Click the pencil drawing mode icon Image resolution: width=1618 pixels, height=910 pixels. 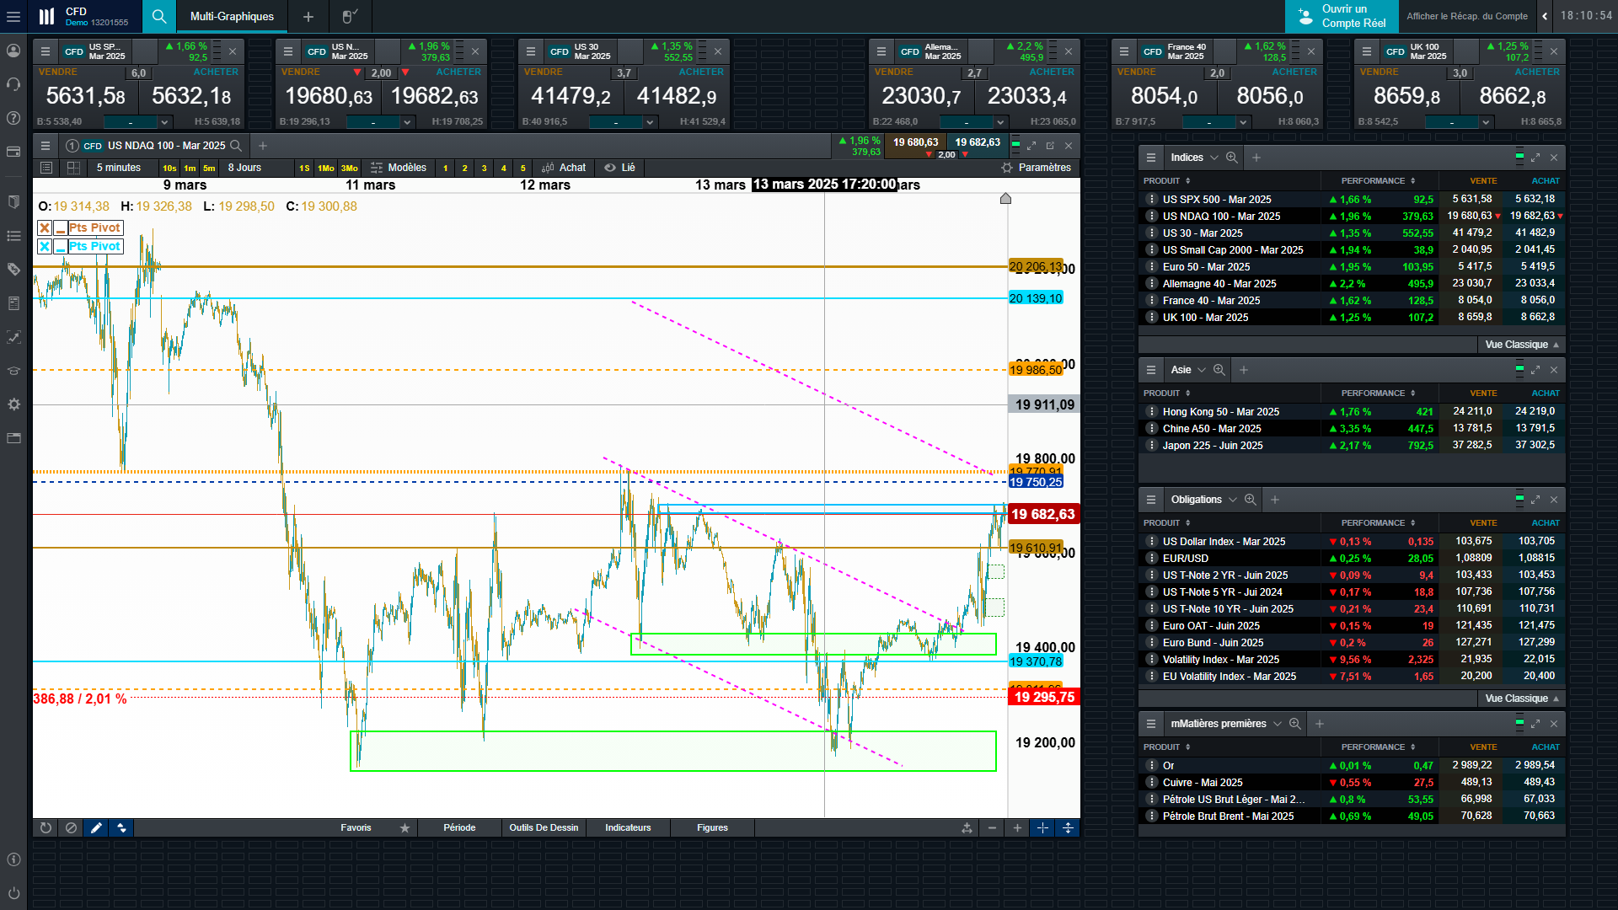[96, 828]
